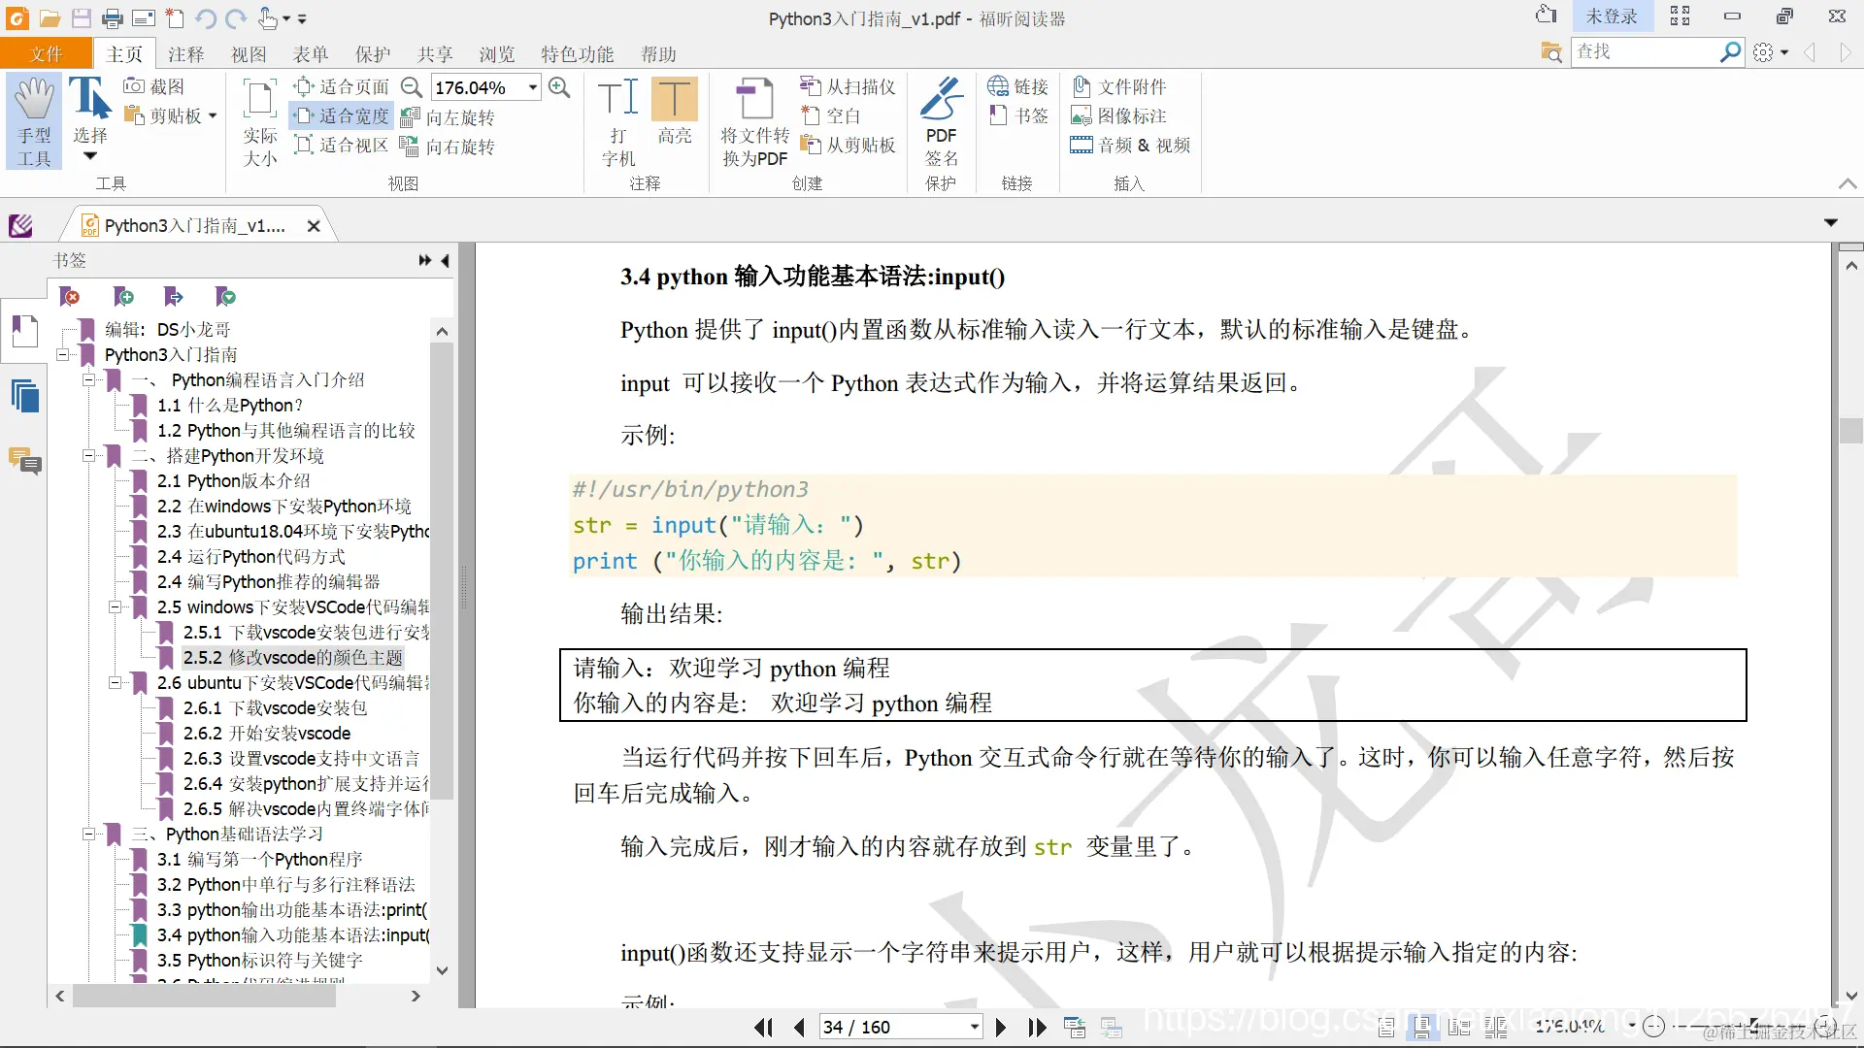
Task: Rotate view left (向左旋转)
Action: 449,117
